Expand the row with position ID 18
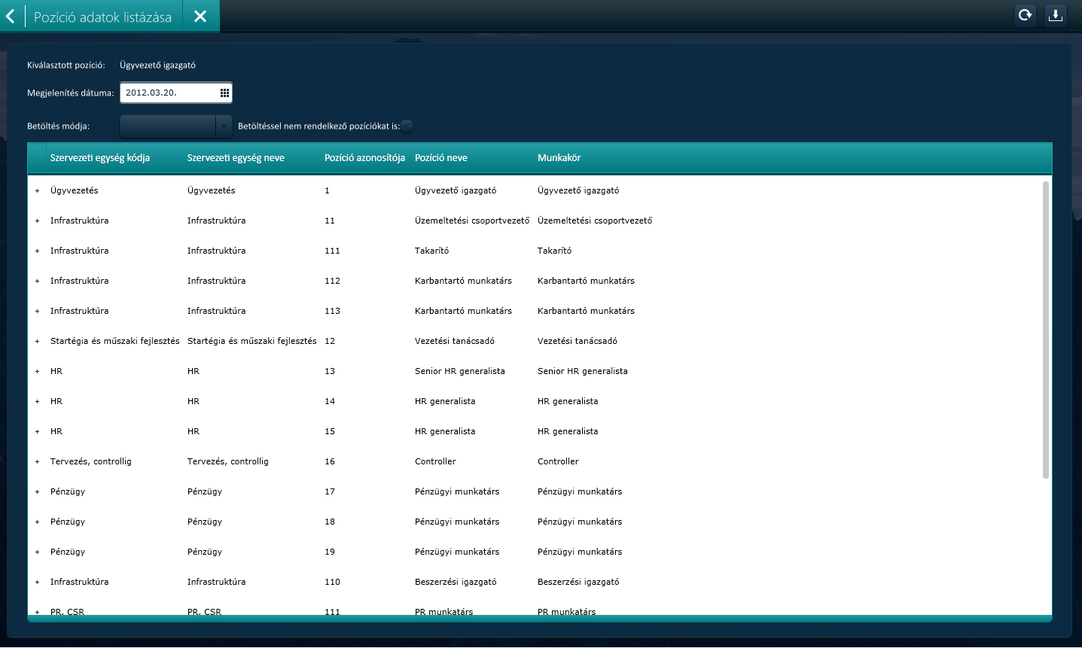The image size is (1082, 648). point(37,522)
